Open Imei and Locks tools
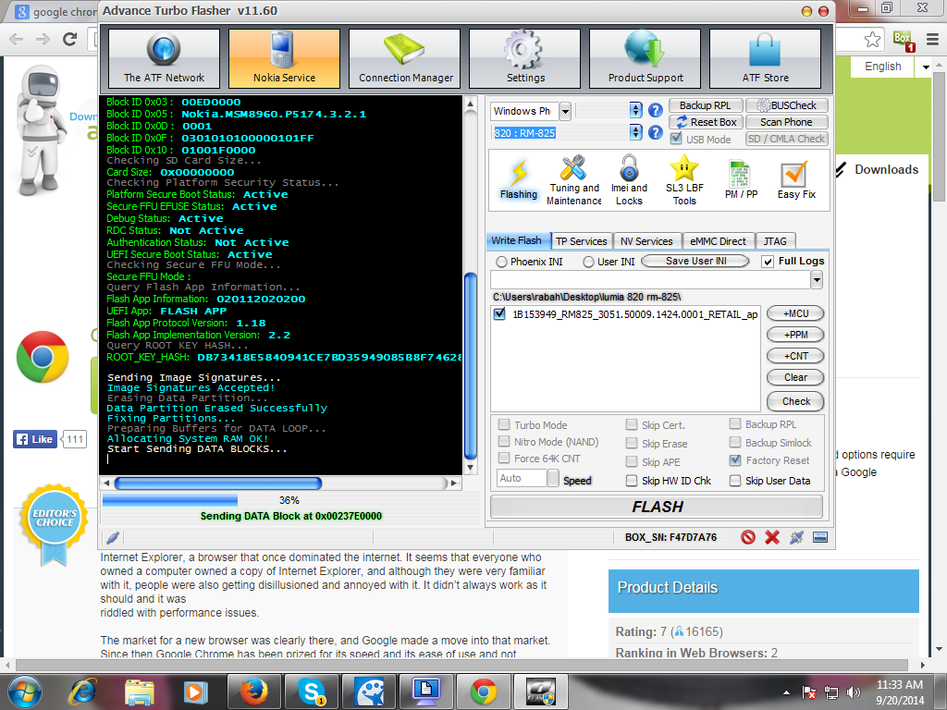 point(629,179)
